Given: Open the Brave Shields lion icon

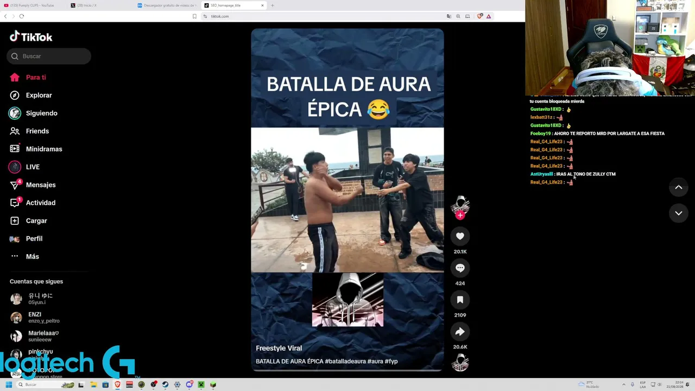Looking at the screenshot, I should 479,16.
